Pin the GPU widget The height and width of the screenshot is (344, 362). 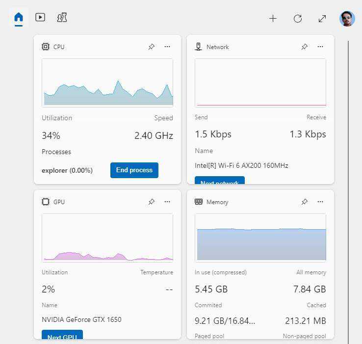152,202
